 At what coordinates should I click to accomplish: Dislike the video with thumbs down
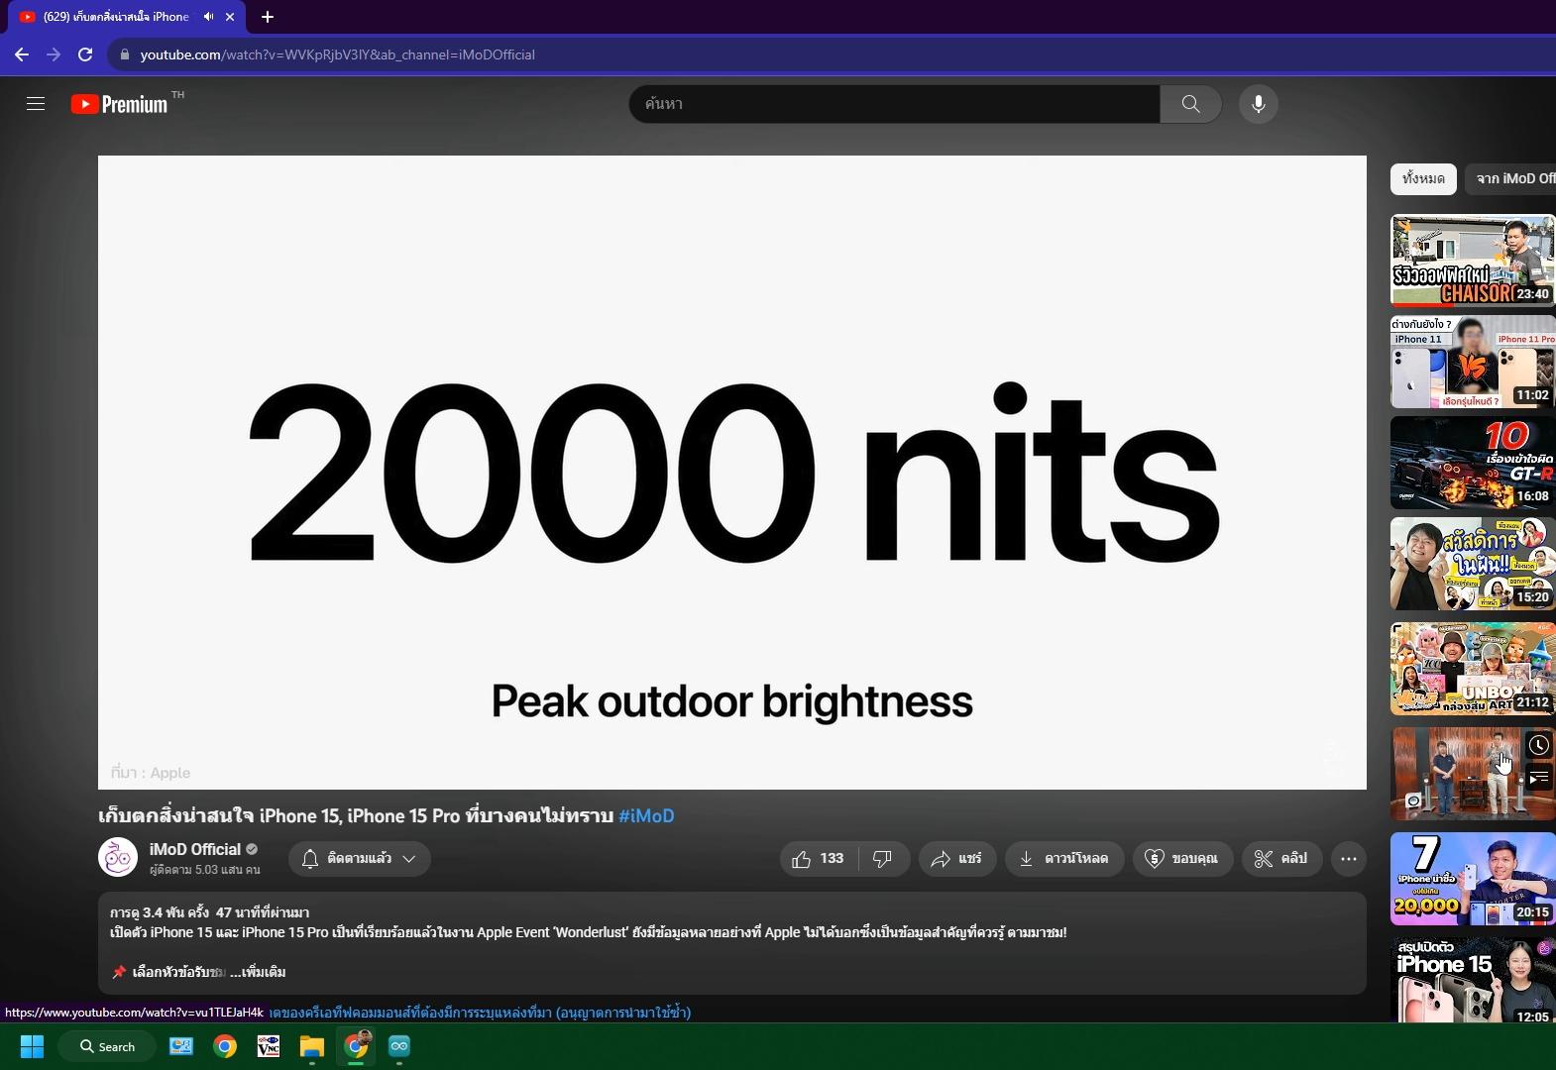click(x=883, y=859)
